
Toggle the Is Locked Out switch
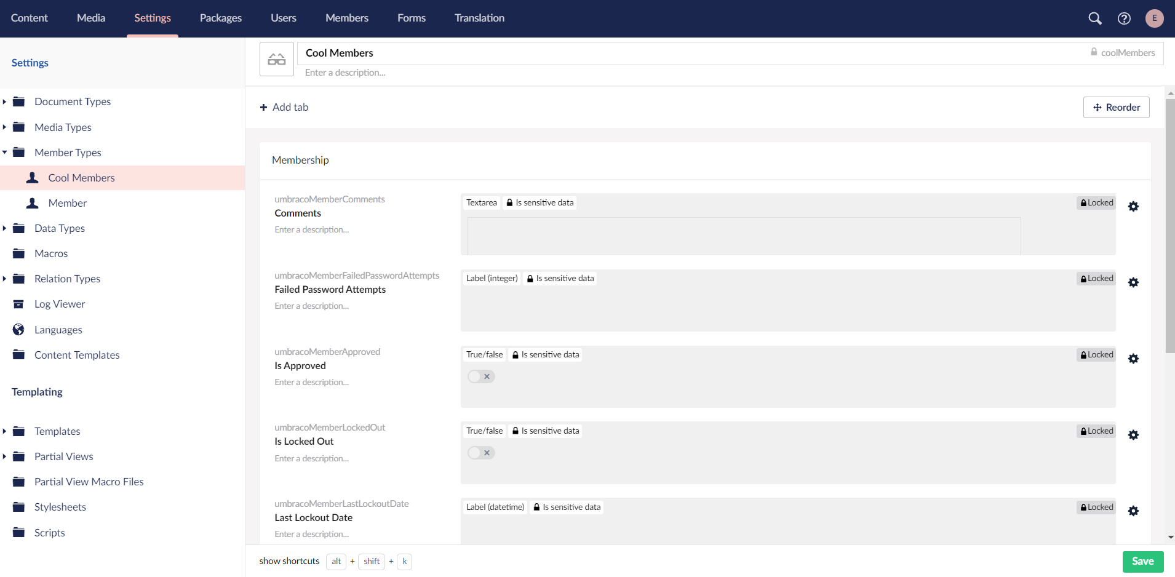[x=481, y=453]
